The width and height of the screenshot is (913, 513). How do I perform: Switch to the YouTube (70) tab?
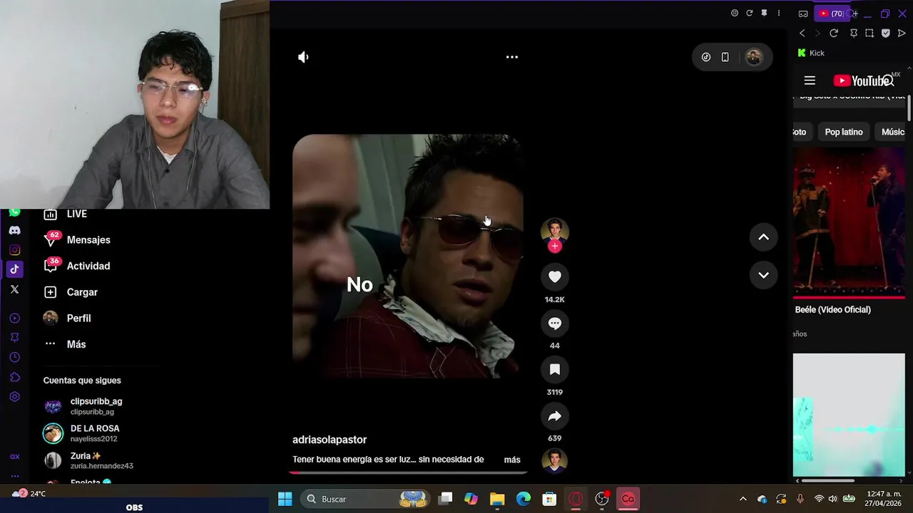pyautogui.click(x=832, y=14)
